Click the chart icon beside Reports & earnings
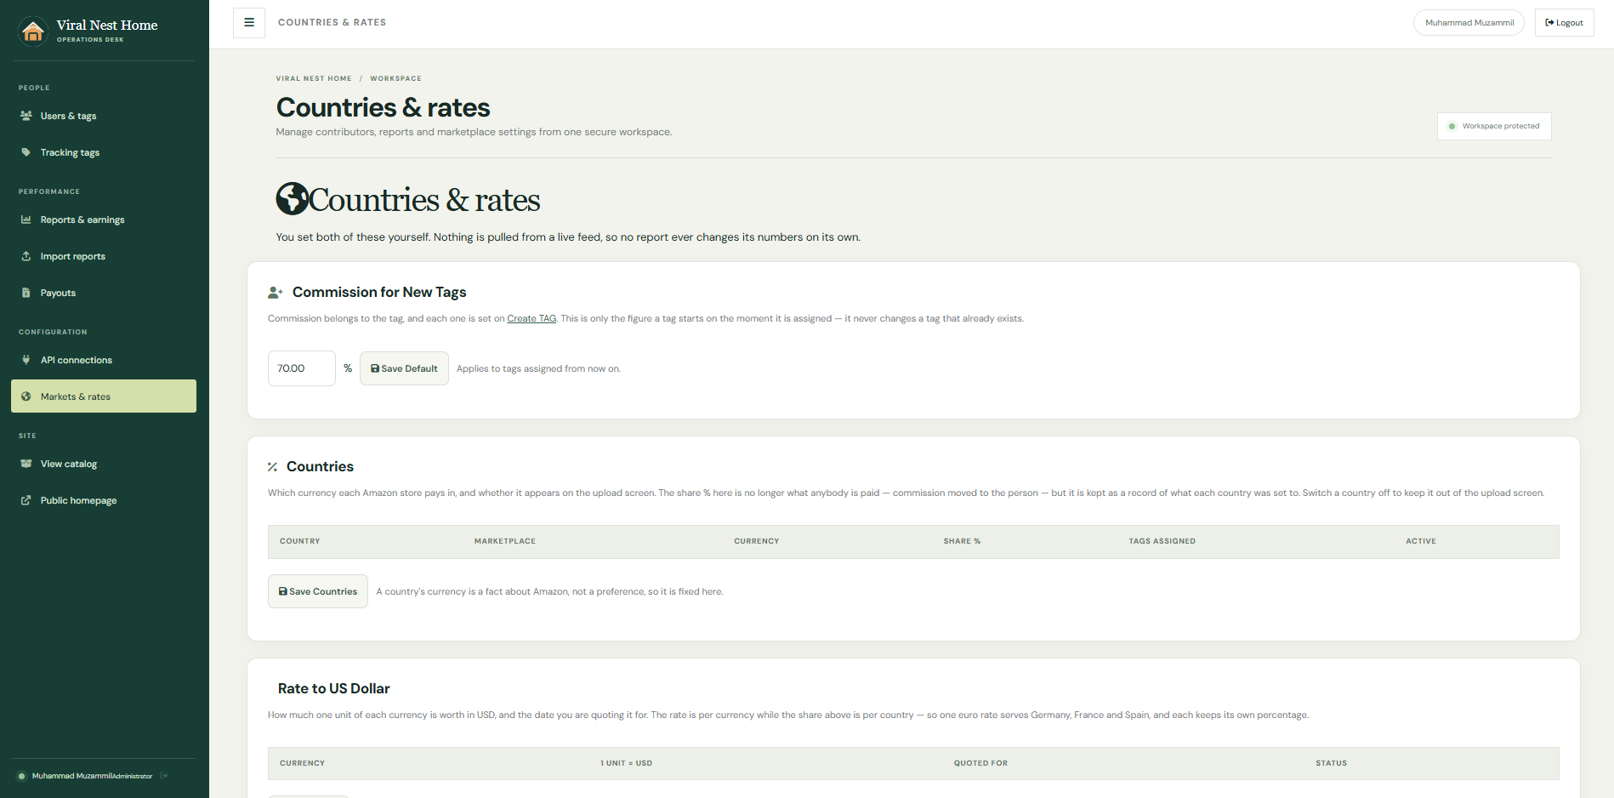 coord(26,219)
